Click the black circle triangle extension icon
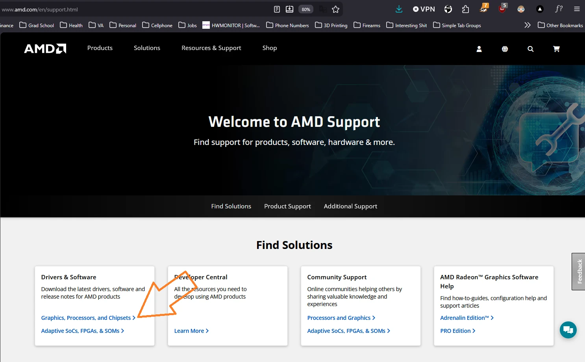The height and width of the screenshot is (362, 585). point(540,9)
